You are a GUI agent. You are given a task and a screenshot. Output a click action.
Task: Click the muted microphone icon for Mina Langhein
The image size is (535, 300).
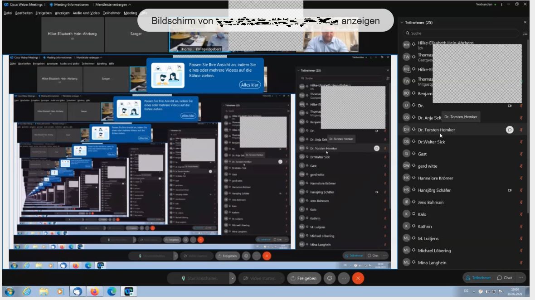pos(521,262)
